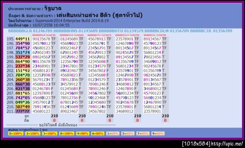
Task: Select BBBBBCDLM 01356789 in the blue formula line
Action: (167, 31)
